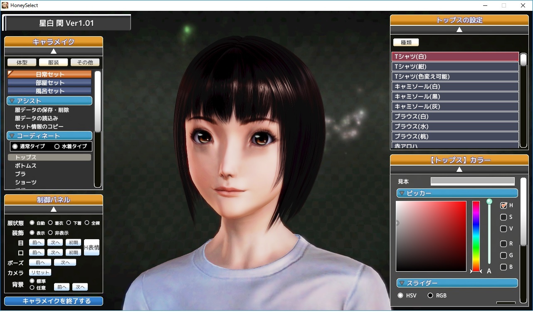Collapse the 【トップス】カラー panel with its triangle

click(x=459, y=169)
